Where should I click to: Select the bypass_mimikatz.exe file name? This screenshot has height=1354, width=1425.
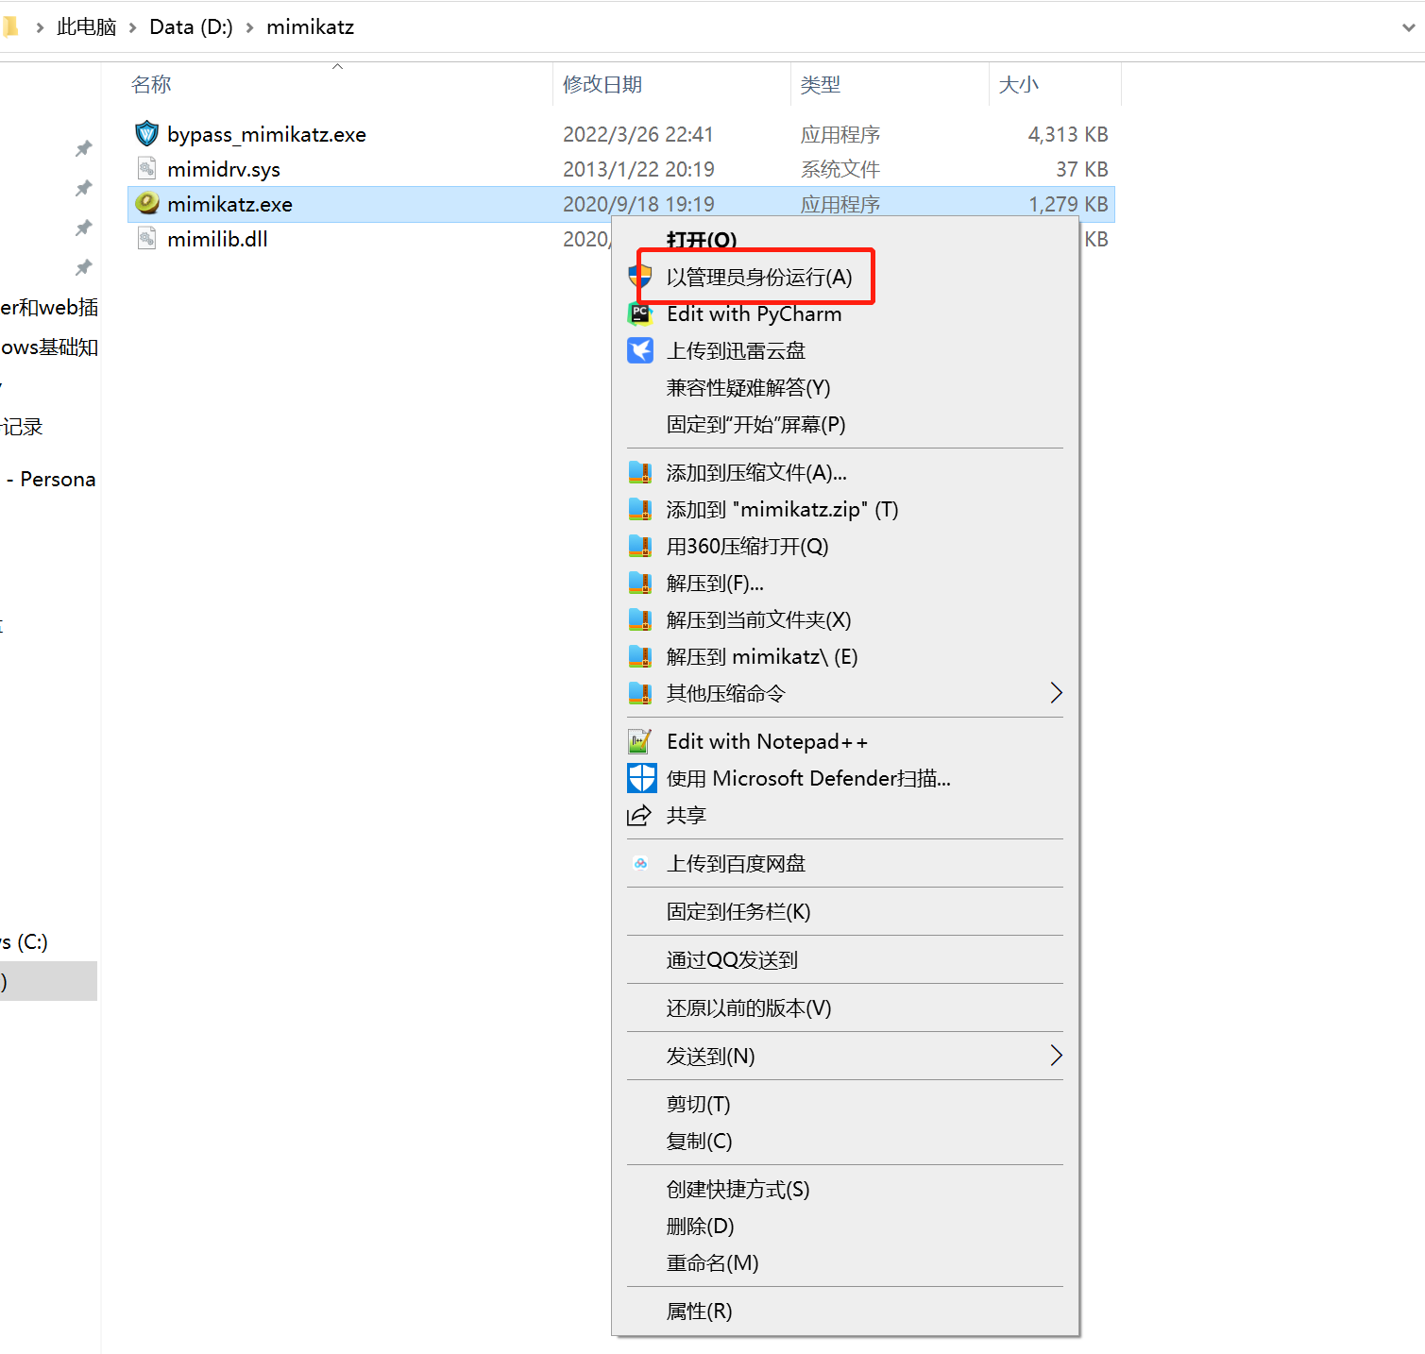point(266,134)
